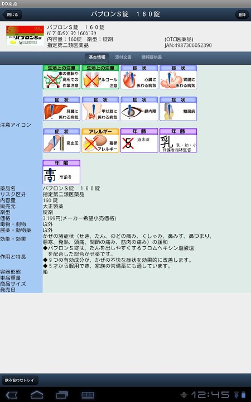
Task: Tap the 作用と特長 row label
Action: click(13, 257)
